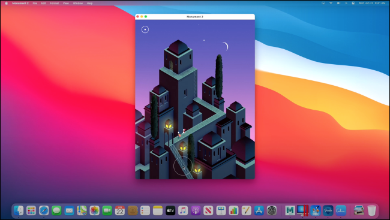This screenshot has height=220, width=390.
Task: Open Podcasts from the dock
Action: [x=196, y=210]
